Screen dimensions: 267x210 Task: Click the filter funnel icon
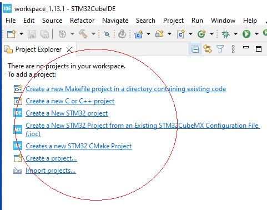click(x=220, y=49)
